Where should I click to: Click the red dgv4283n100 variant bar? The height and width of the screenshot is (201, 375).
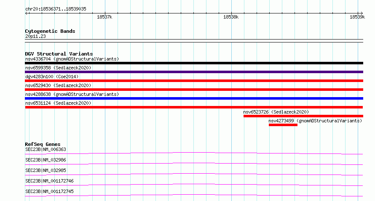(194, 81)
